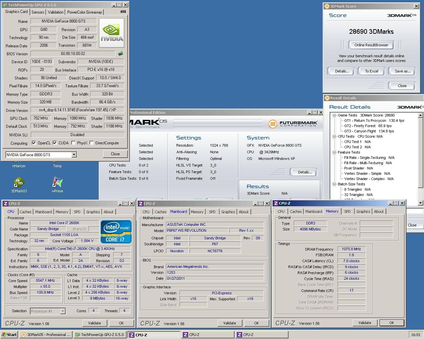Click the Intel Core i7 logo in CPU-Z
The width and height of the screenshot is (424, 339).
point(116,231)
